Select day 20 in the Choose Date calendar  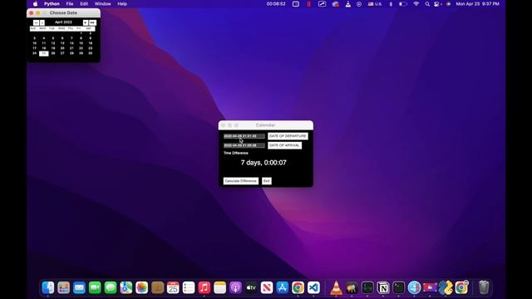coord(62,48)
